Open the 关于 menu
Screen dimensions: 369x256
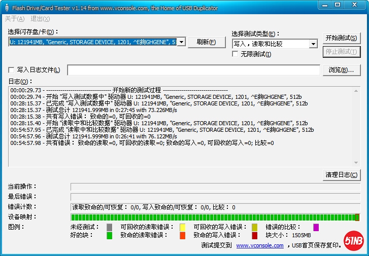(14, 19)
